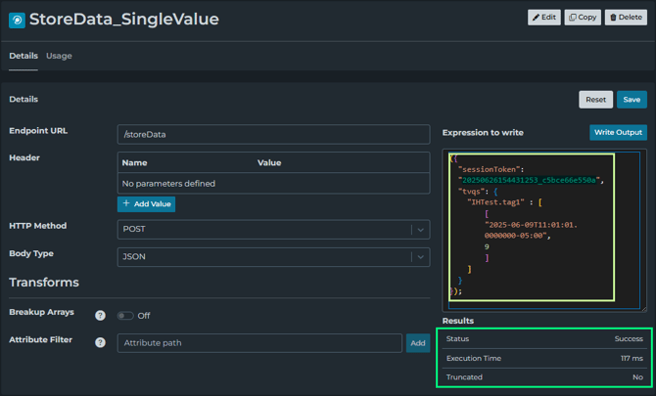This screenshot has height=396, width=656.
Task: Click the StoreData_SingleValue title
Action: click(123, 20)
